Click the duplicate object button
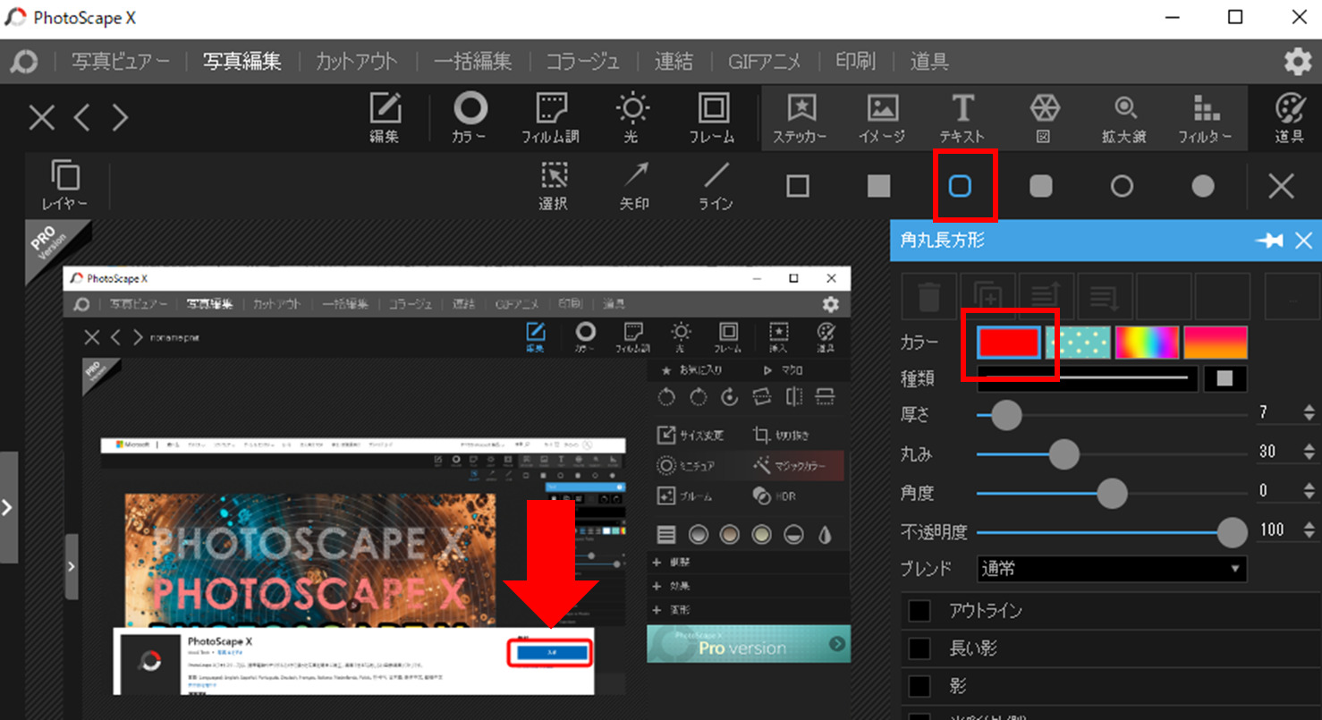1322x720 pixels. (x=988, y=297)
